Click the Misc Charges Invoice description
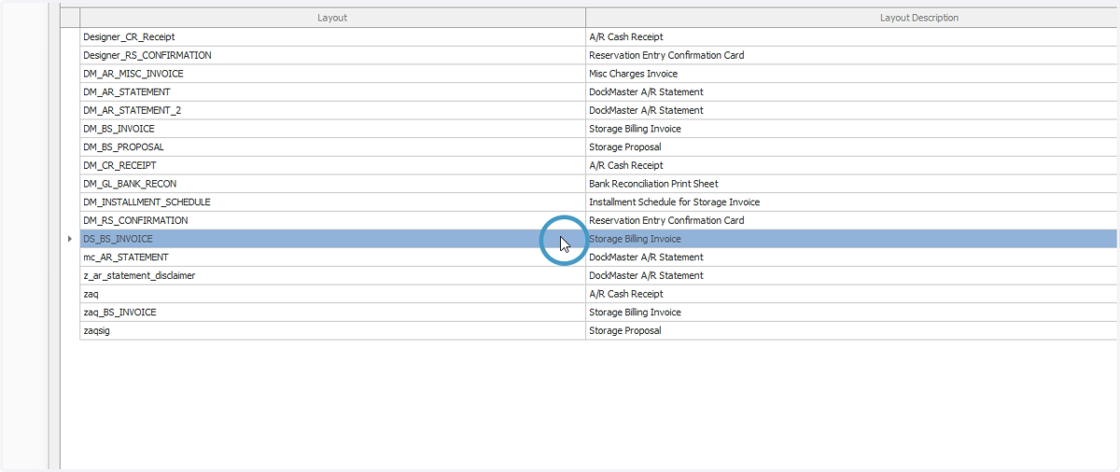The image size is (1120, 472). coord(633,74)
